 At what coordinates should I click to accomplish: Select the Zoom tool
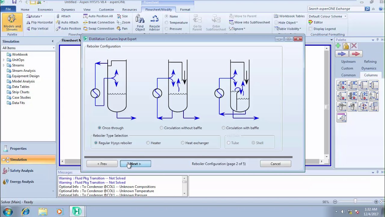coord(123,22)
